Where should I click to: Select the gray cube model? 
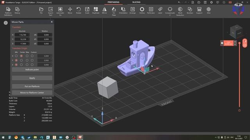tap(108, 87)
